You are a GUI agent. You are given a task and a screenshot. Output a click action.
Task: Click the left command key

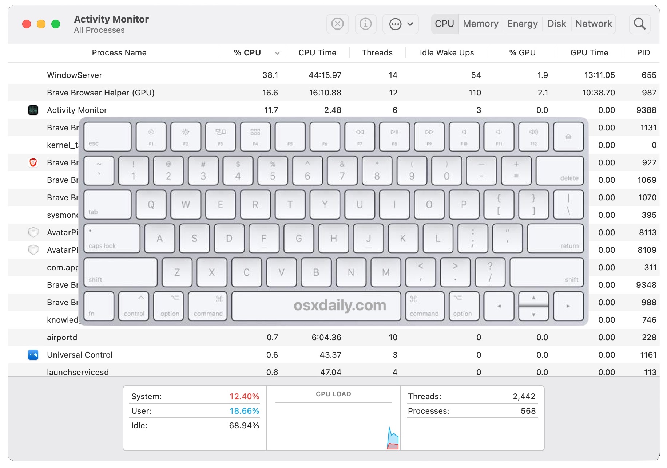(208, 306)
